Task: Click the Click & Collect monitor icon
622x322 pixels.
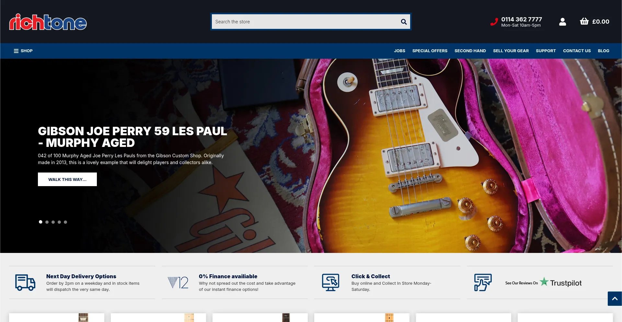Action: point(330,282)
